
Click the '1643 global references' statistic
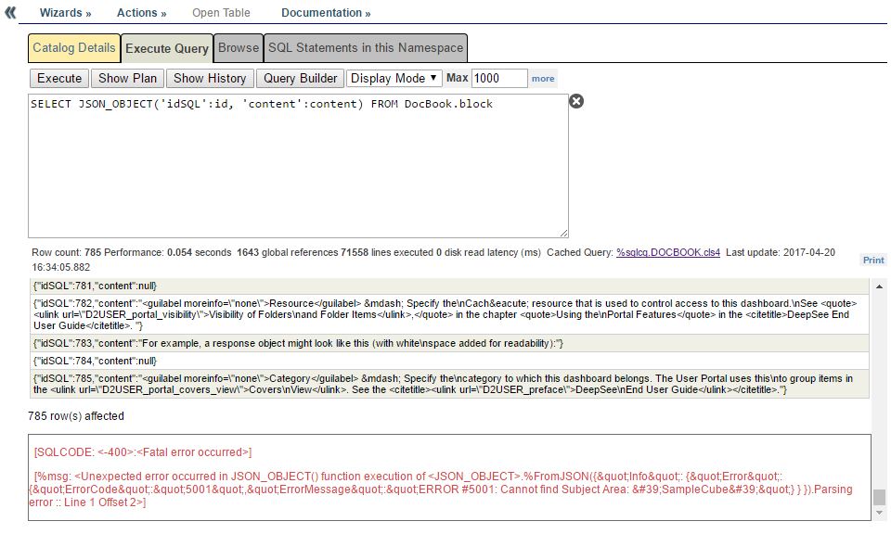288,252
